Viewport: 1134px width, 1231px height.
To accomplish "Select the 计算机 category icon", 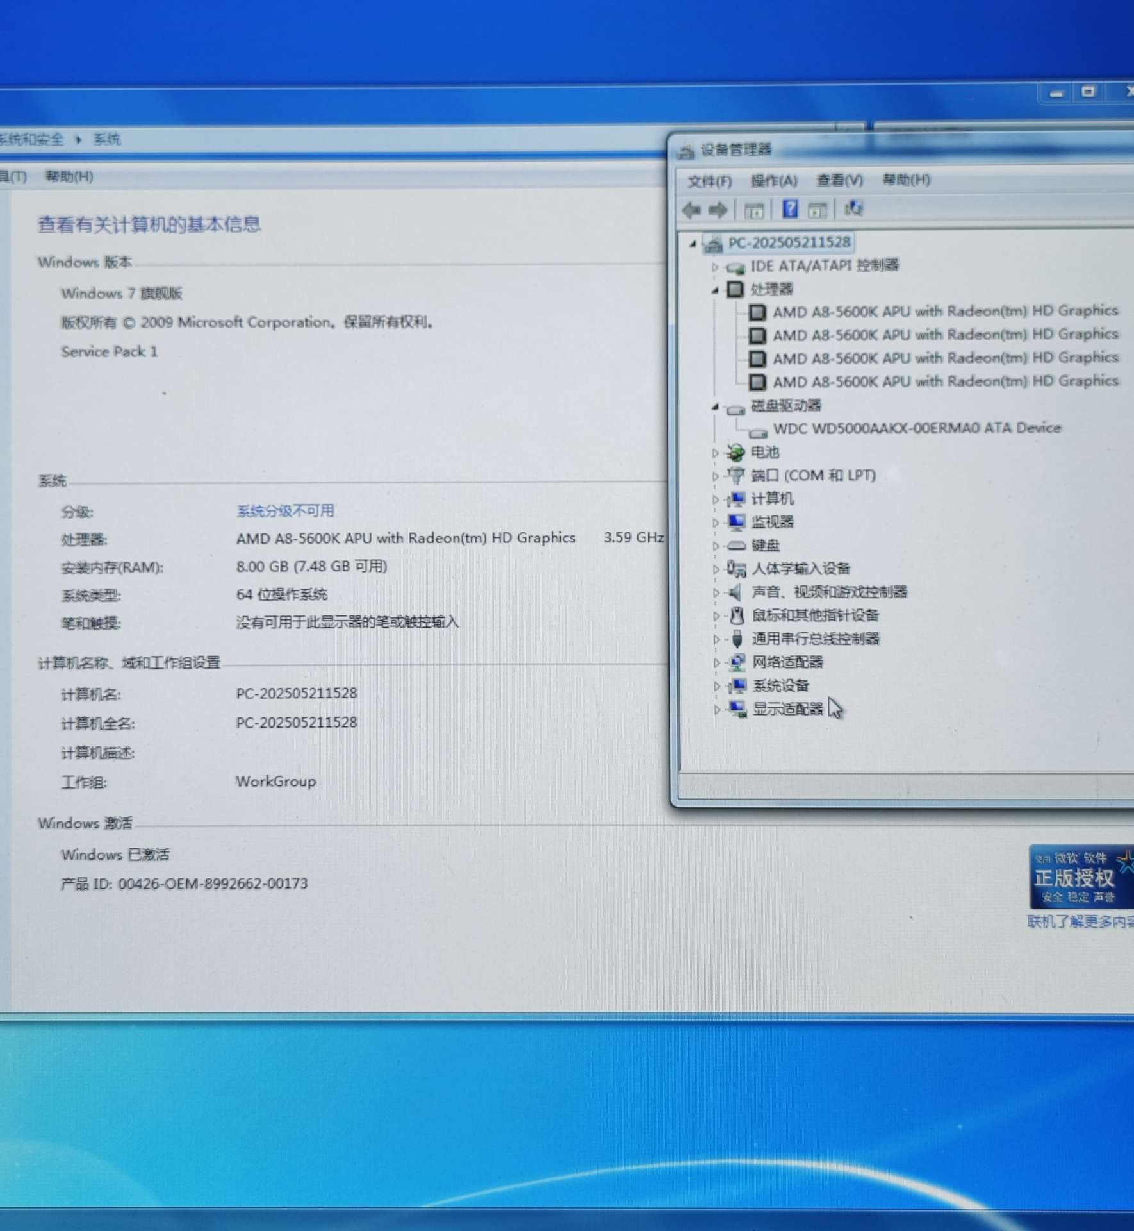I will point(736,499).
